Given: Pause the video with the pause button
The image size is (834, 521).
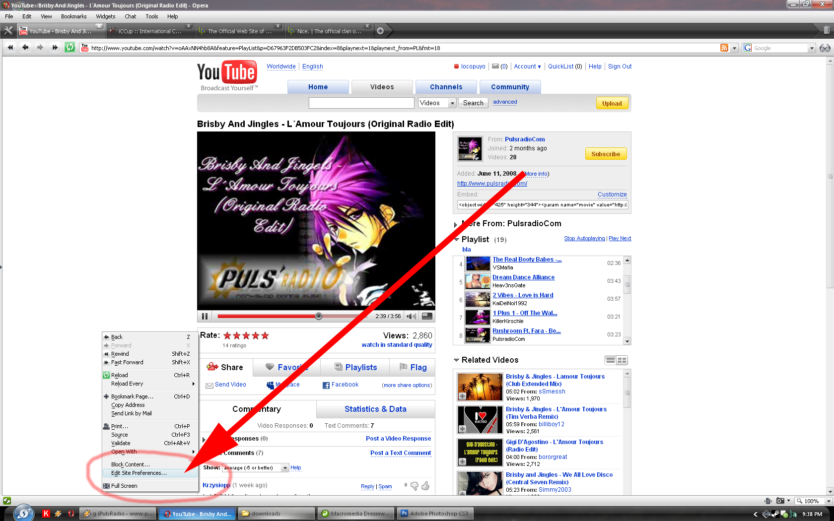Looking at the screenshot, I should tap(205, 316).
